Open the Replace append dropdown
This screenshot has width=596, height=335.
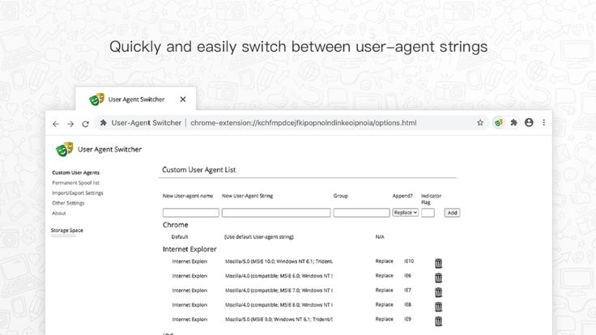click(x=405, y=213)
